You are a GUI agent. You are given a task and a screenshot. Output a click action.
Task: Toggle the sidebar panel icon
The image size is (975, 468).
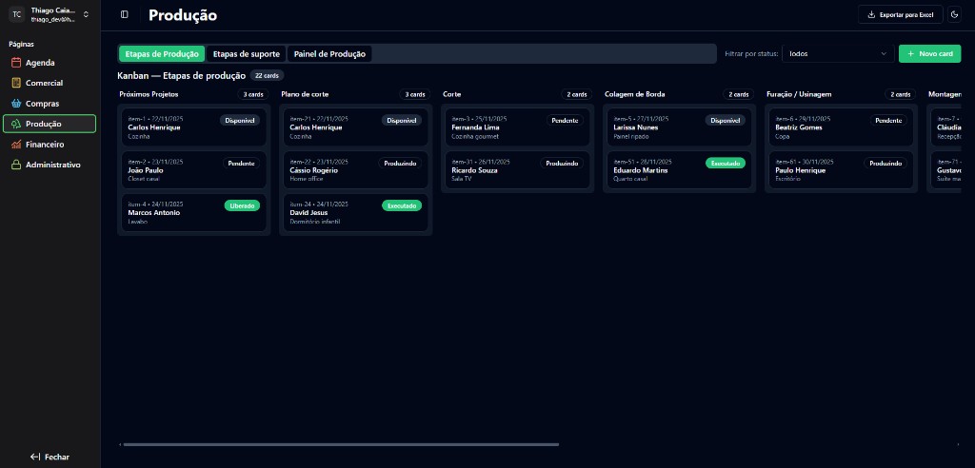[125, 14]
